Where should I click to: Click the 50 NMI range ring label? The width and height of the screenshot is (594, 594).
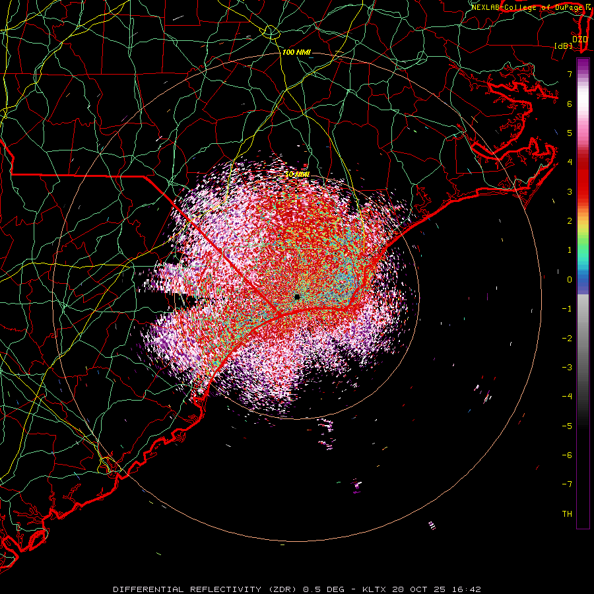[297, 174]
